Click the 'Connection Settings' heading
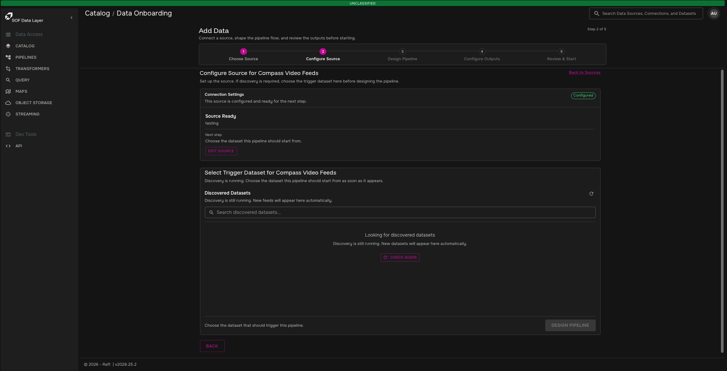The height and width of the screenshot is (371, 727). 224,95
